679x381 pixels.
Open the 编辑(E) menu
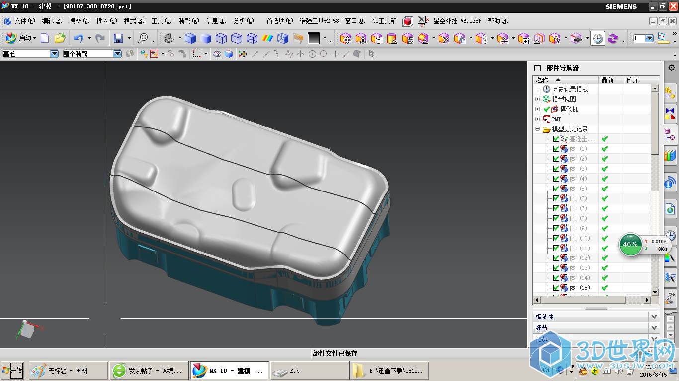pyautogui.click(x=52, y=21)
